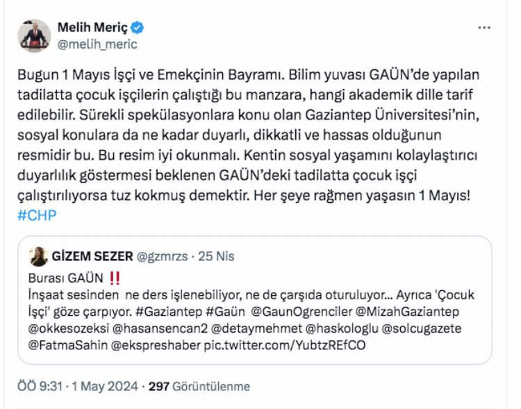Click Gizem Sezer's small avatar
The width and height of the screenshot is (521, 409).
38,256
